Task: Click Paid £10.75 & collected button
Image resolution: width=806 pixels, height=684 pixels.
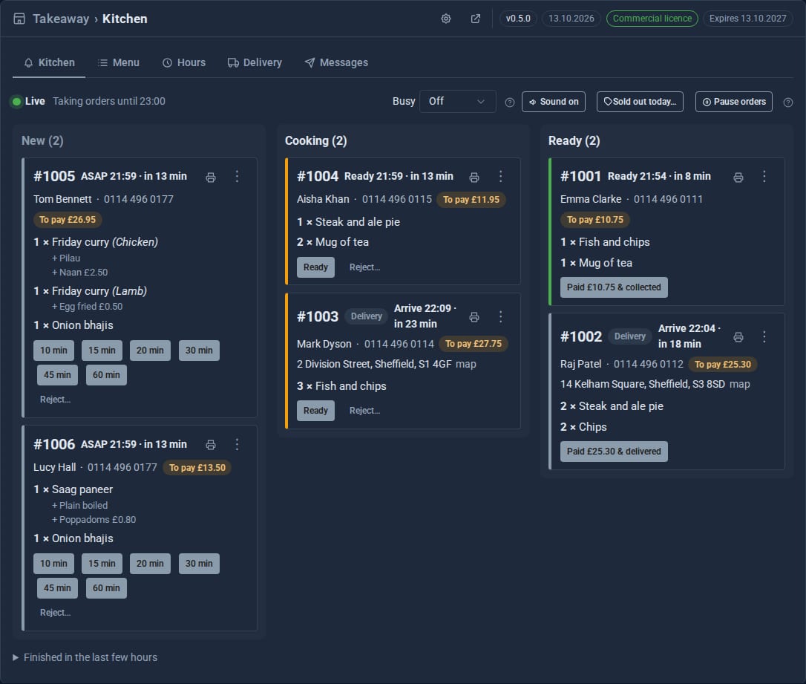Action: (614, 287)
